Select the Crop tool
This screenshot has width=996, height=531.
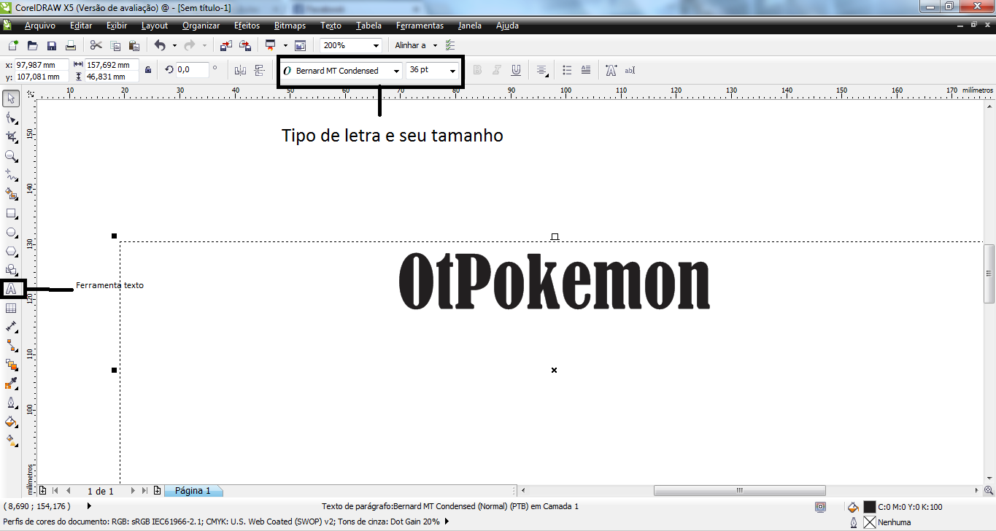point(11,136)
